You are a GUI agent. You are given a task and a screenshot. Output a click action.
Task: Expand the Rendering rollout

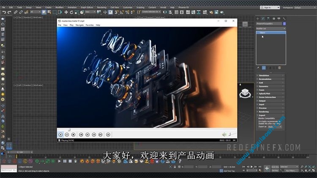click(271, 112)
